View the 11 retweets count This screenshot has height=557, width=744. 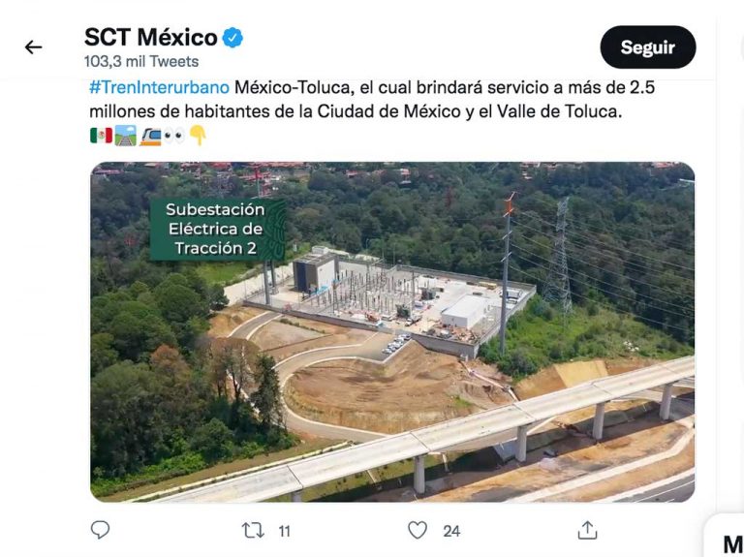284,531
